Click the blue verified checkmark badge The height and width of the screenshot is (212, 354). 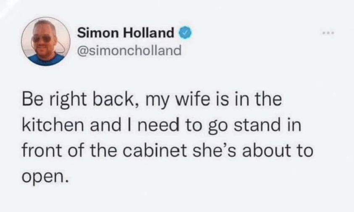point(185,32)
